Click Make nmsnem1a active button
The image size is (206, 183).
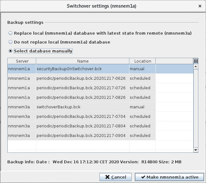[169, 177]
